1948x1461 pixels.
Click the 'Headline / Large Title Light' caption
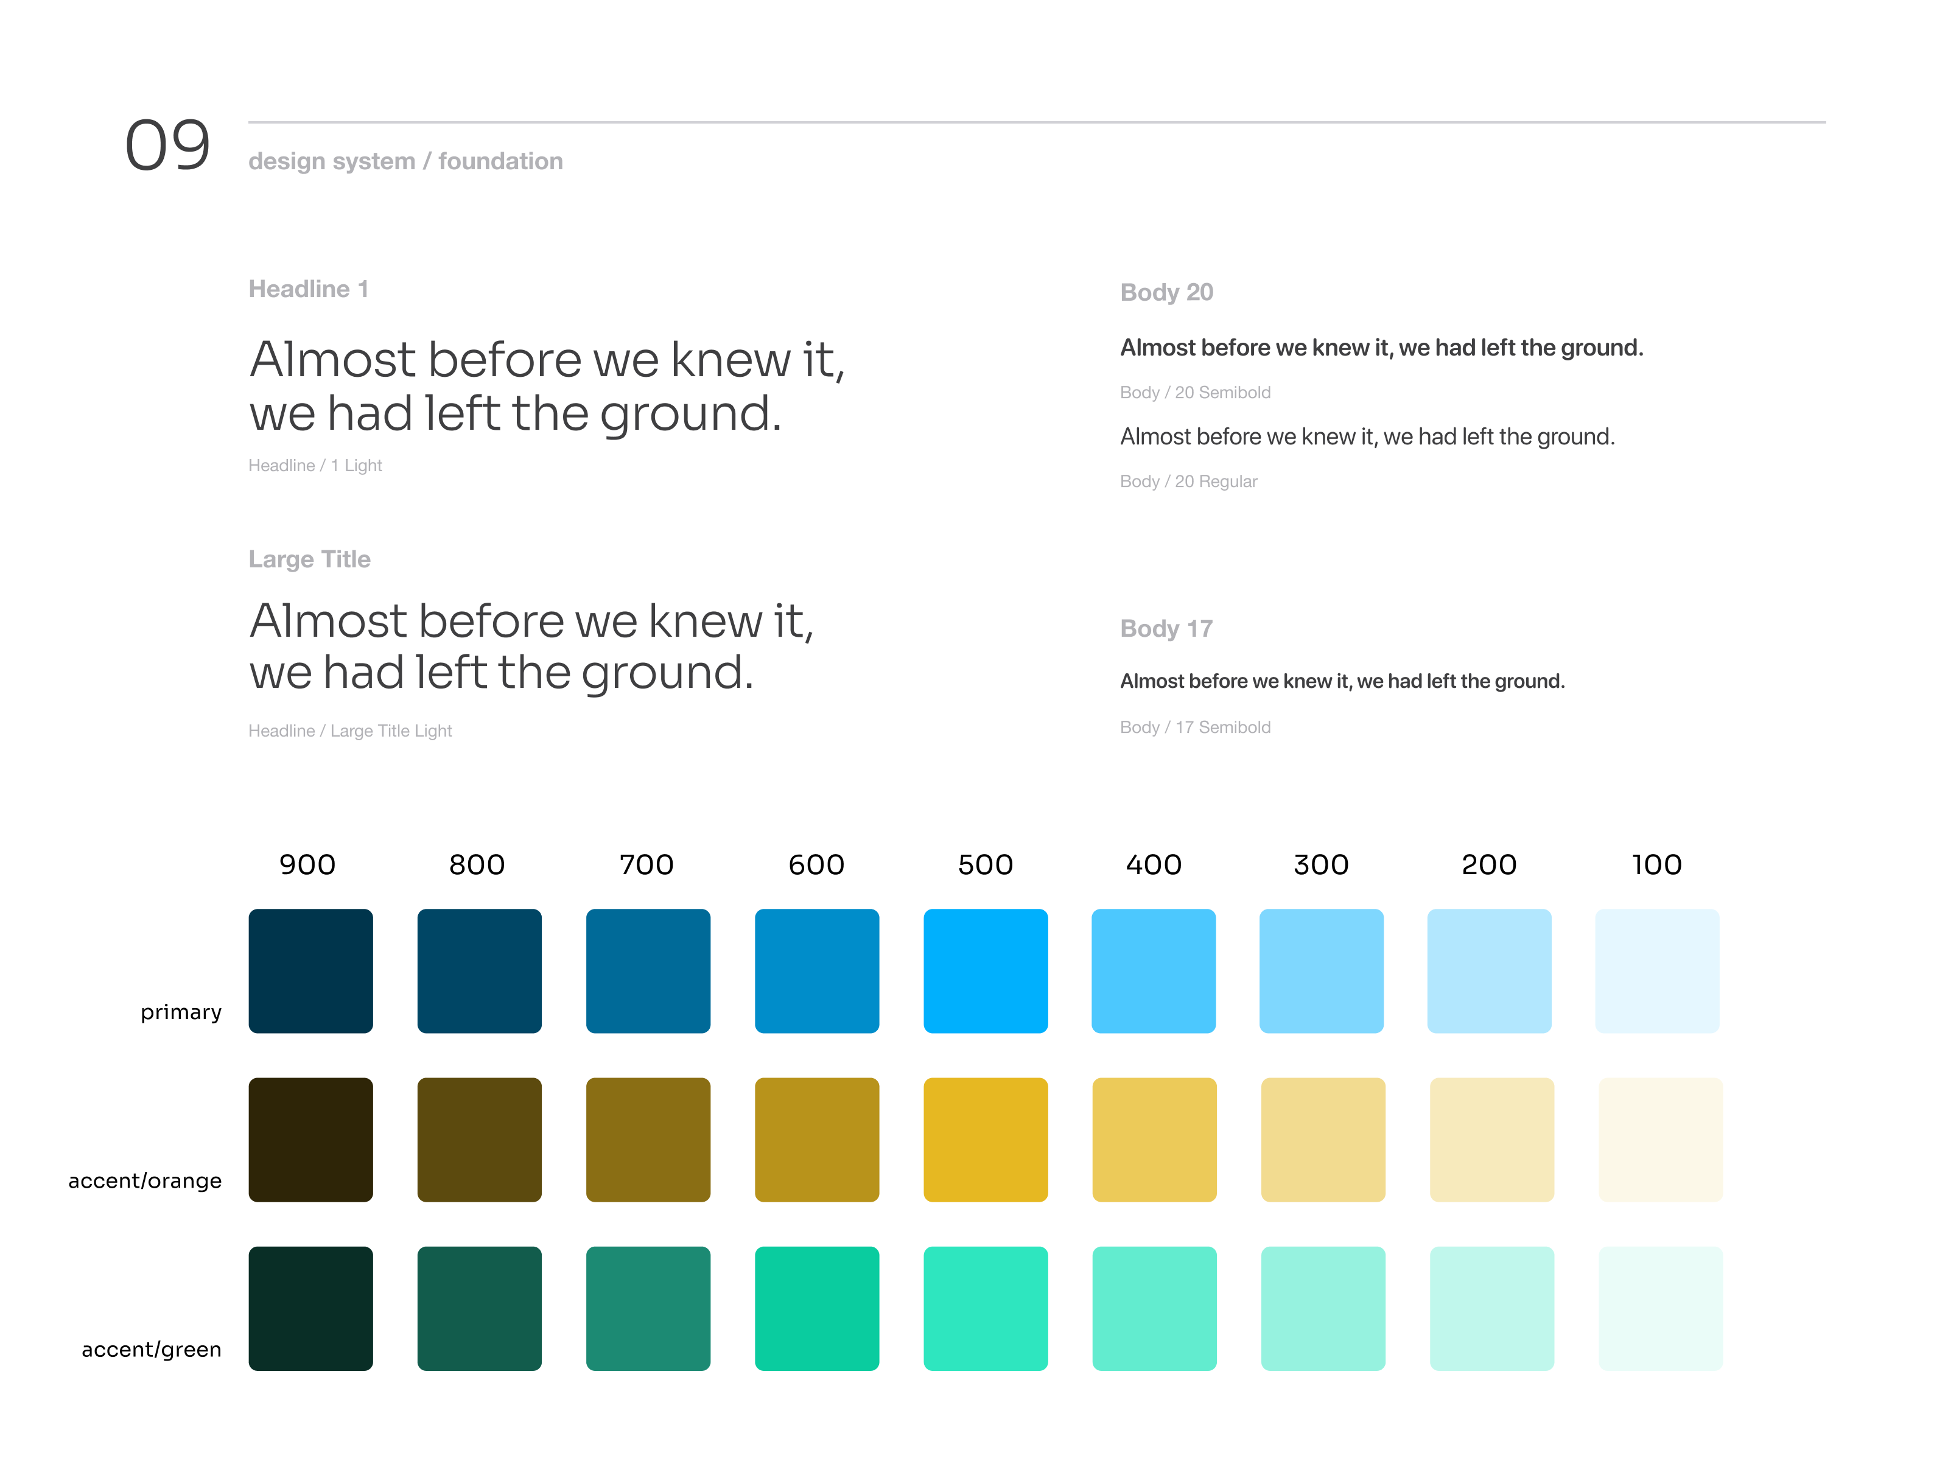coord(349,731)
